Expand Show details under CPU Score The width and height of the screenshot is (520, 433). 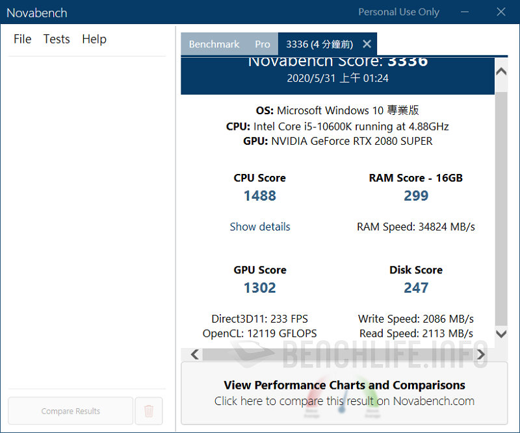click(260, 227)
